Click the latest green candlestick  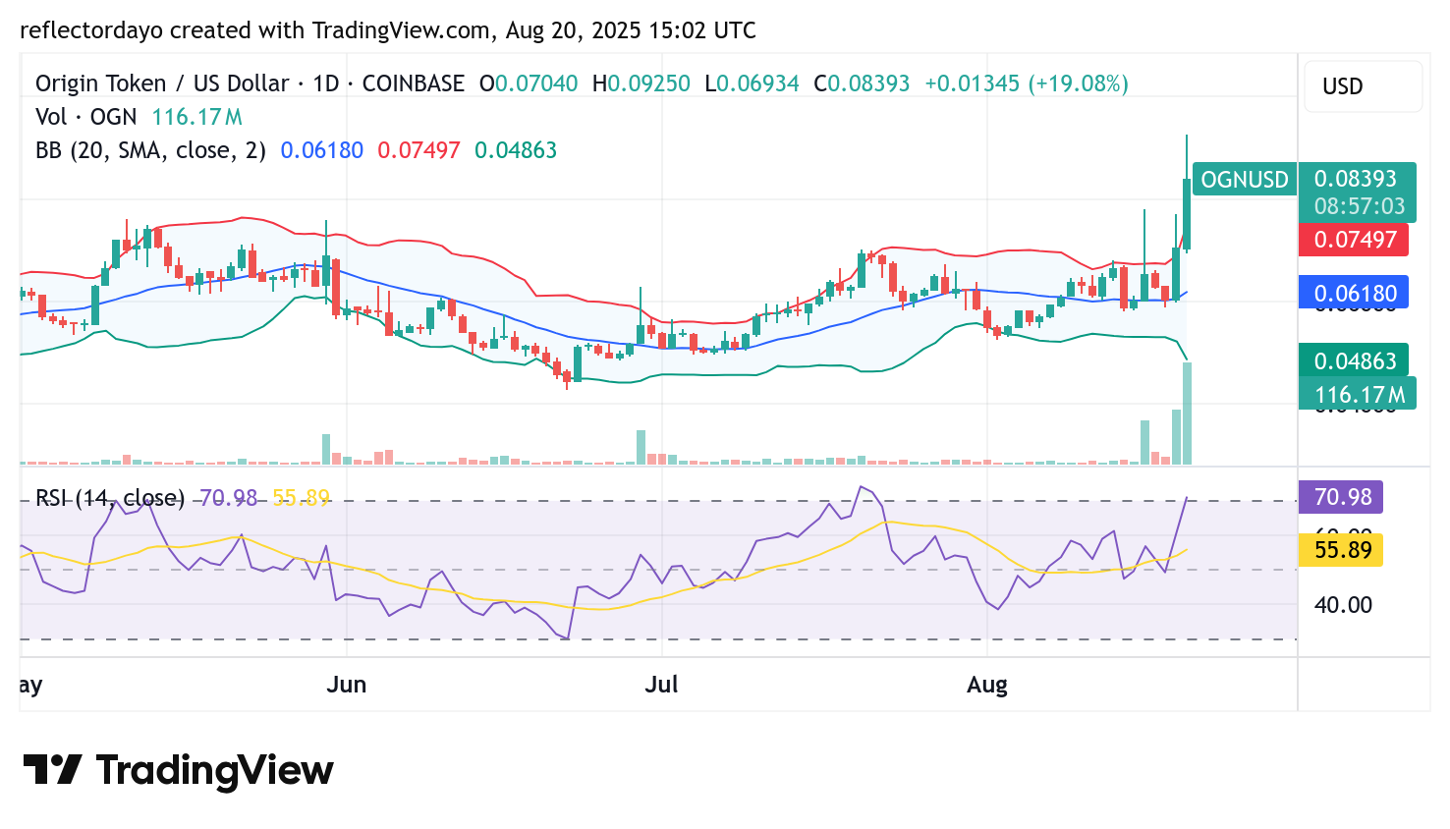(x=1187, y=213)
